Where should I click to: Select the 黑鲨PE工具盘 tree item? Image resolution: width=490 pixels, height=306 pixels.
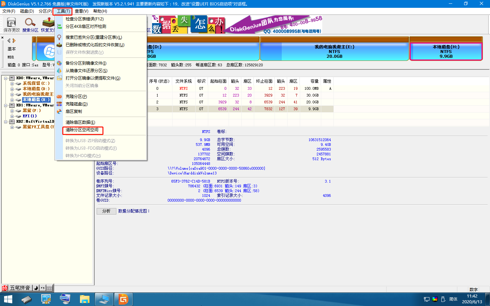pos(38,127)
